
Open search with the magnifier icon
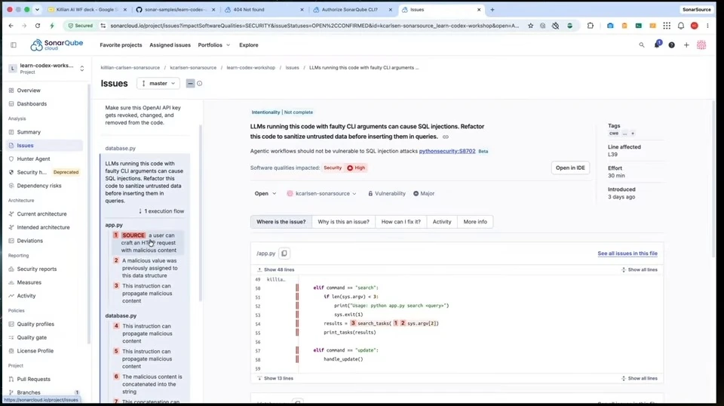tap(641, 45)
